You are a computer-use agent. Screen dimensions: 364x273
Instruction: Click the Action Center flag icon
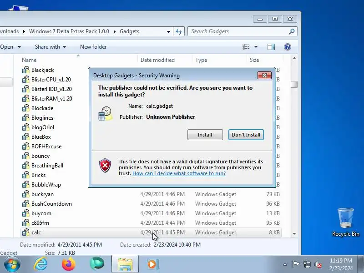pos(296,264)
